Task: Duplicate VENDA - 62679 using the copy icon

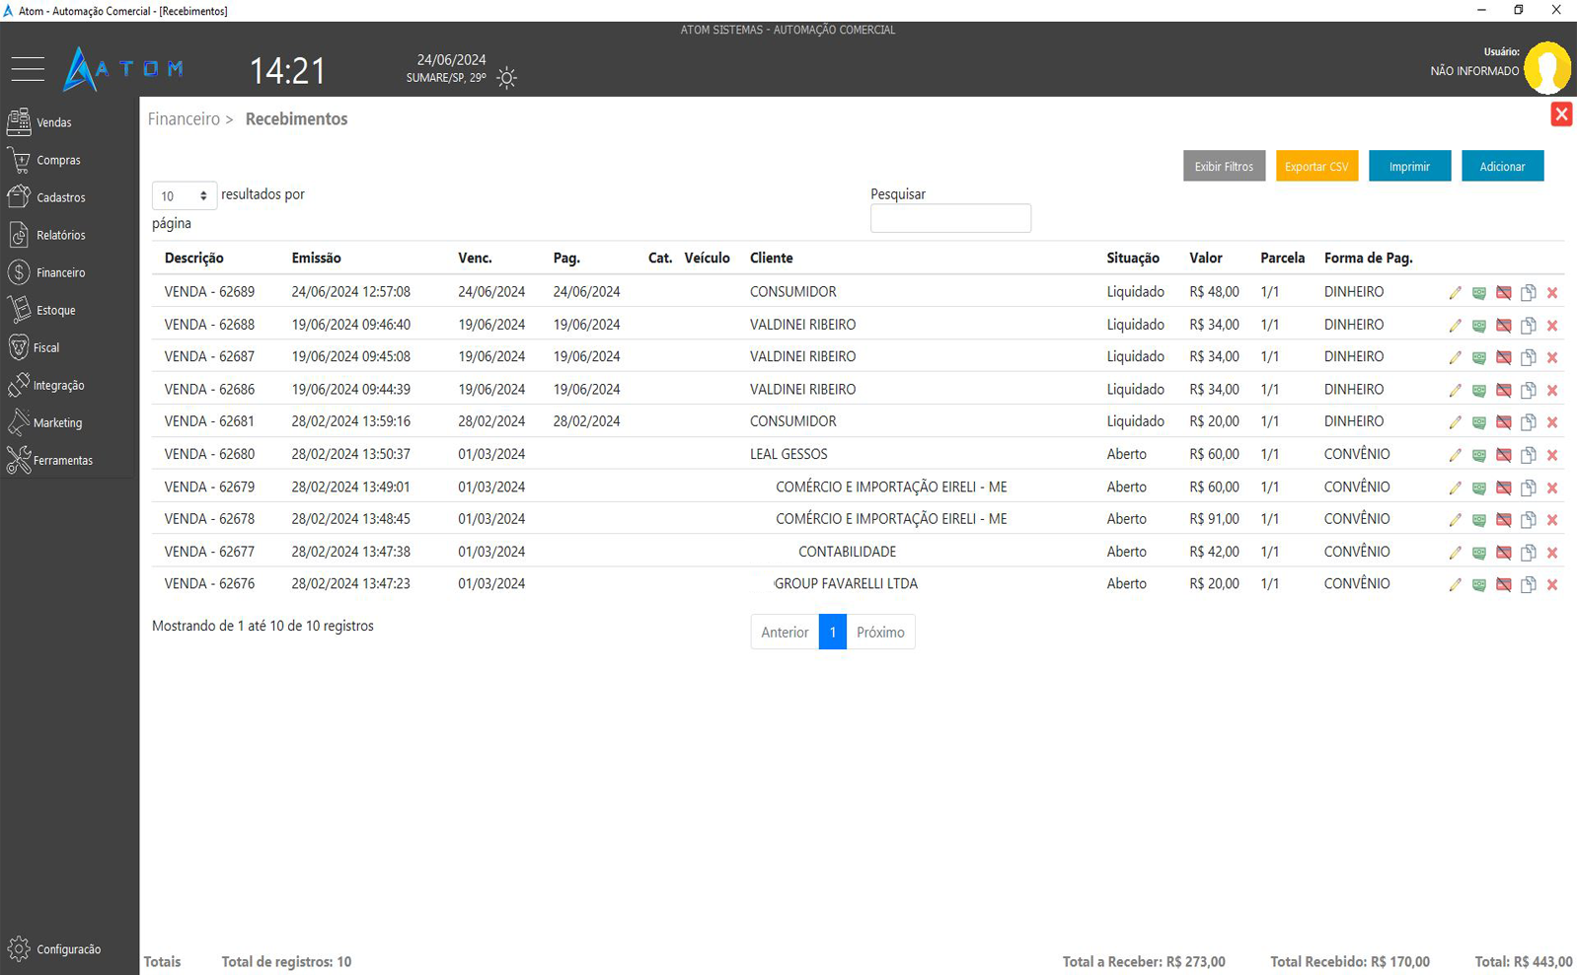Action: point(1528,487)
